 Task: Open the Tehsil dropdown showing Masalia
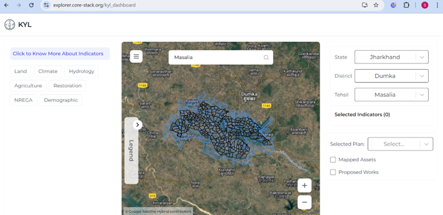click(x=391, y=95)
